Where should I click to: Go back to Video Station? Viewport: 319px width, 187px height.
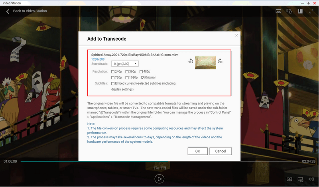(x=30, y=11)
